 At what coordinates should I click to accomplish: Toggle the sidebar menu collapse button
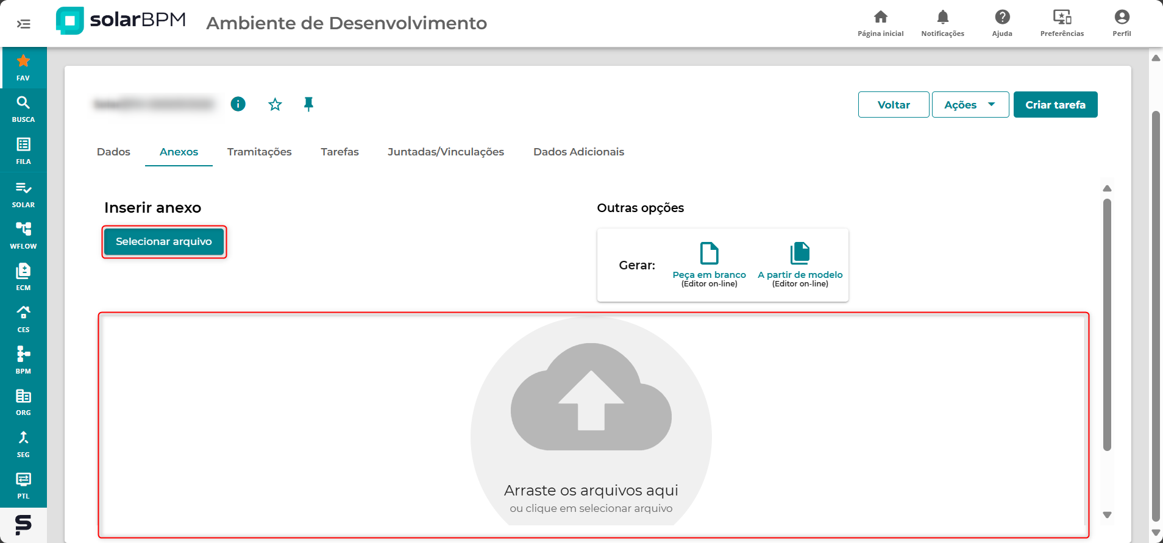click(x=23, y=24)
